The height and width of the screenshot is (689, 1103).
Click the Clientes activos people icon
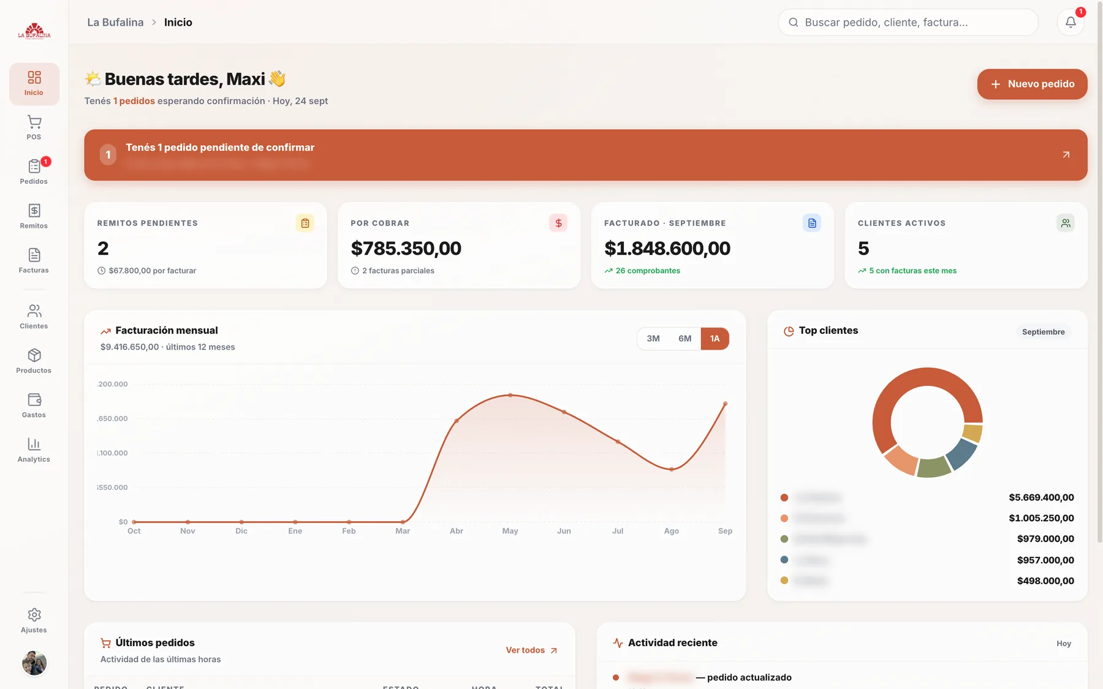coord(1066,223)
